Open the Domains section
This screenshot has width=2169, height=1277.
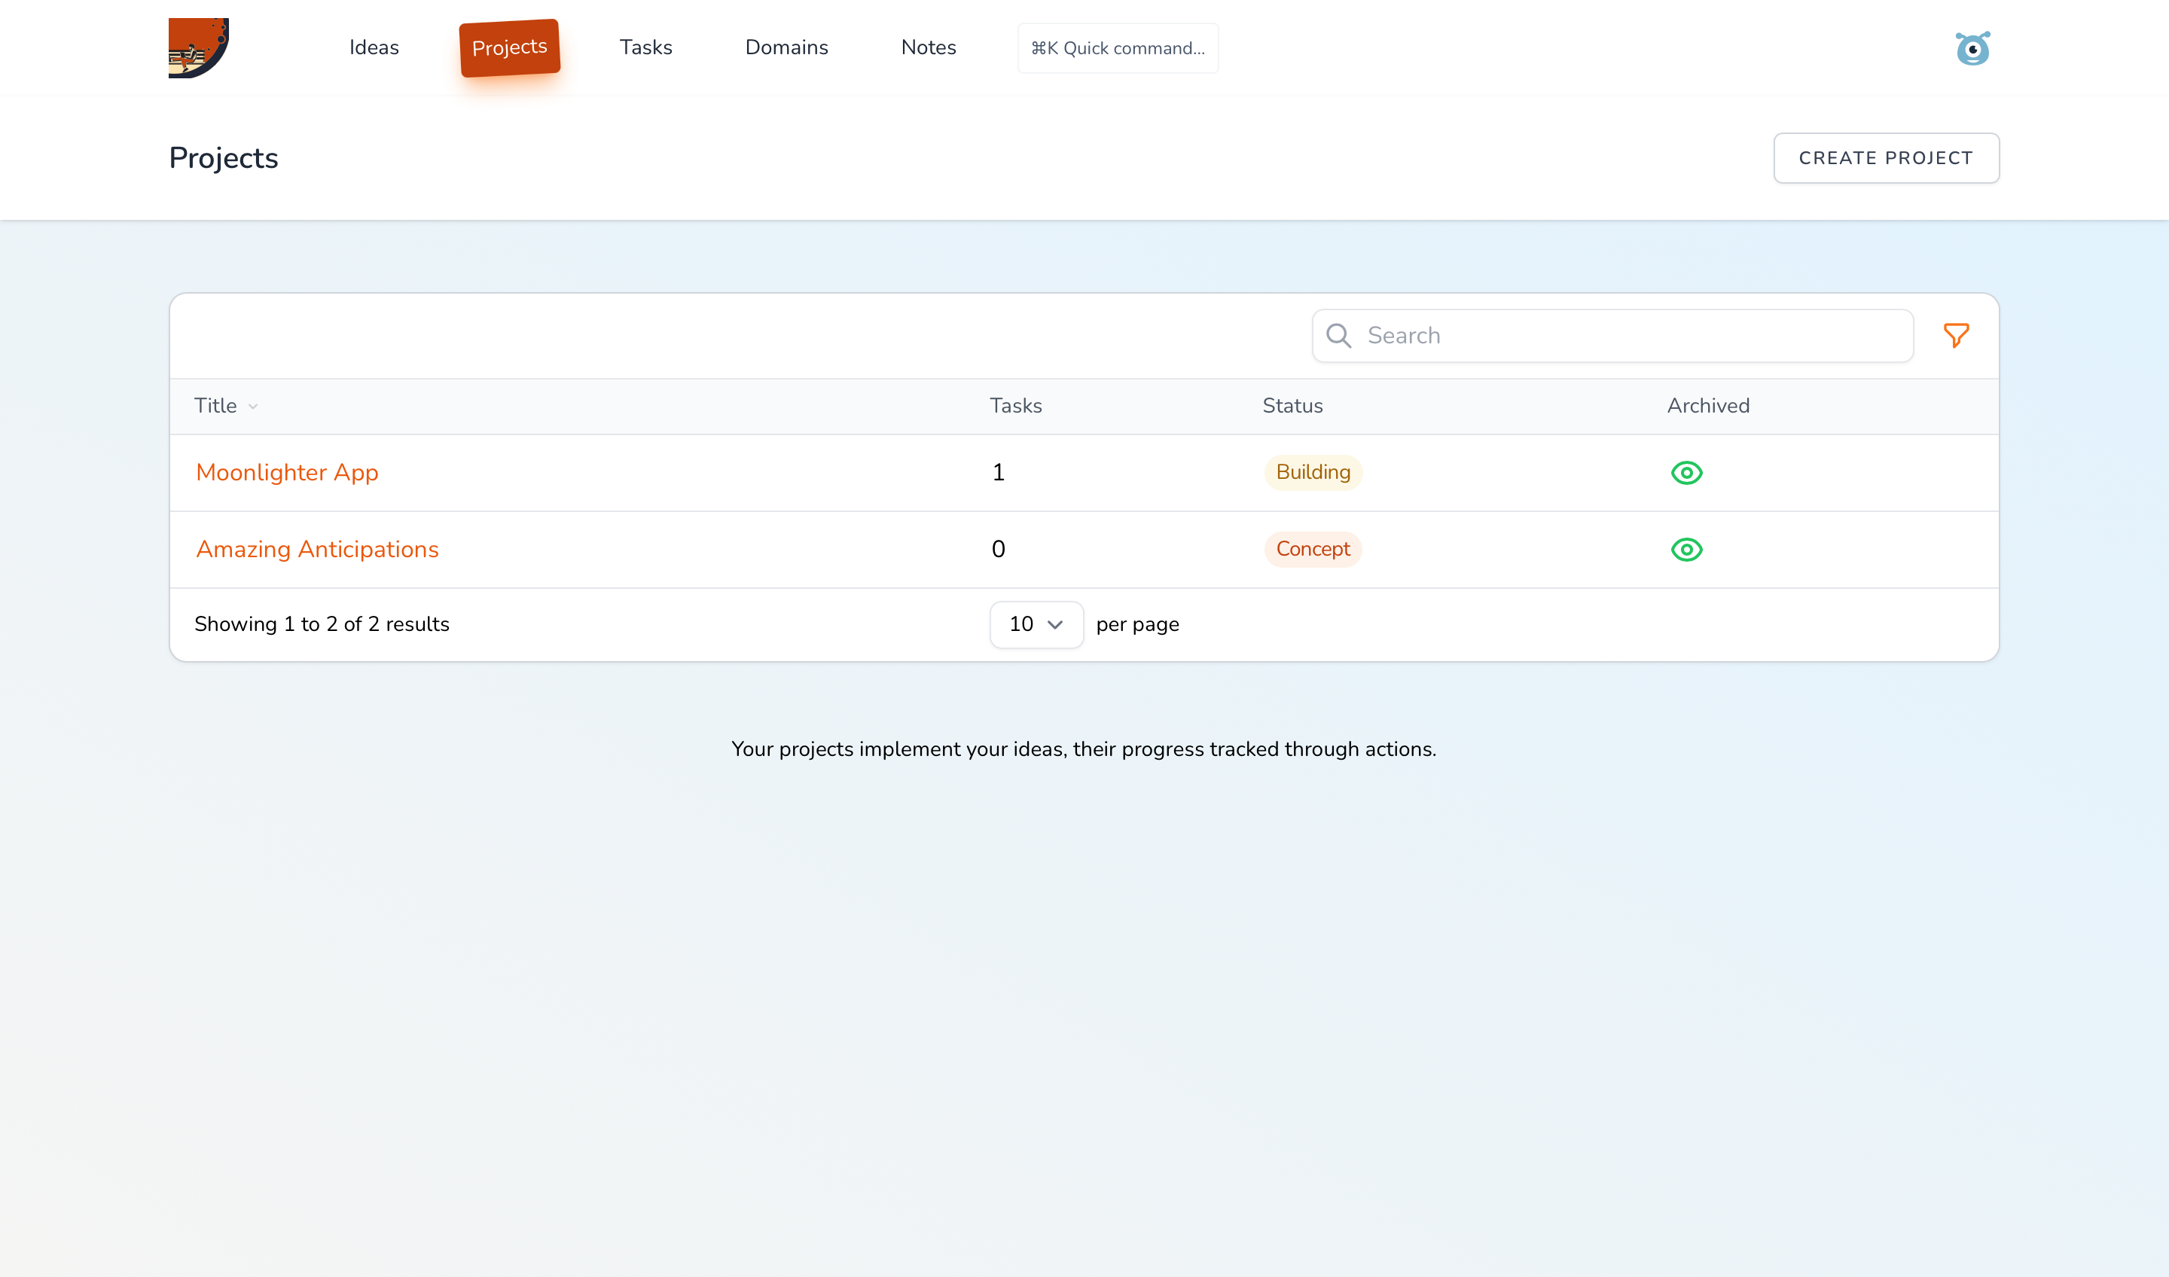coord(786,47)
